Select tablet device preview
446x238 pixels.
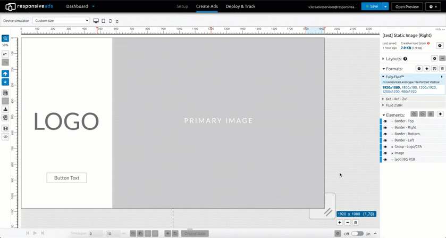[104, 21]
